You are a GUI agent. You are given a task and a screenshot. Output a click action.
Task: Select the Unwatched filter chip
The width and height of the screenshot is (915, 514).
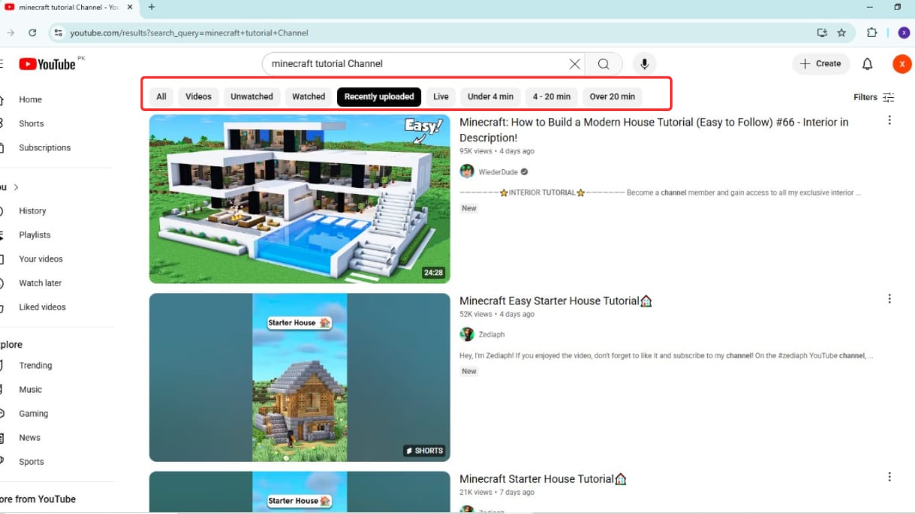click(252, 96)
